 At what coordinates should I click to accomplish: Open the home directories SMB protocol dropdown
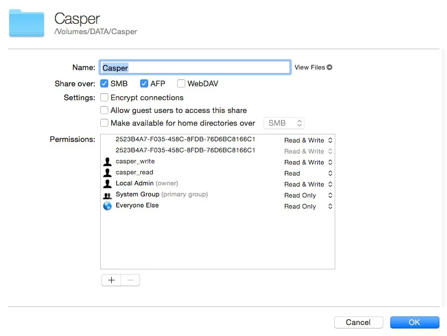(x=284, y=123)
